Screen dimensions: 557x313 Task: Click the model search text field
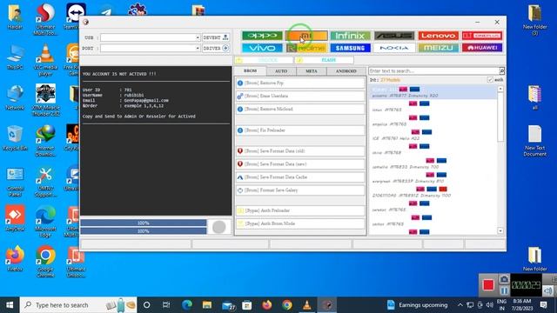[433, 71]
